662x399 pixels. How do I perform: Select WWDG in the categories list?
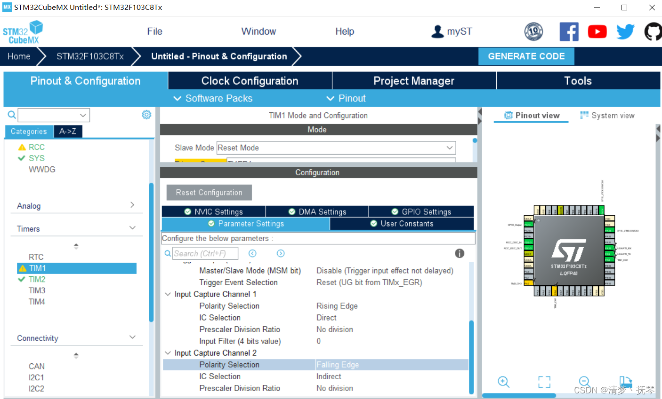click(x=42, y=170)
